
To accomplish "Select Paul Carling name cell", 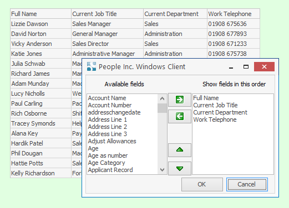I will click(40, 103).
